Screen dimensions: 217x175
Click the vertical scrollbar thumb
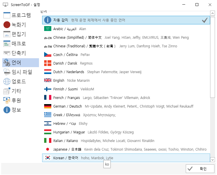tap(212, 57)
